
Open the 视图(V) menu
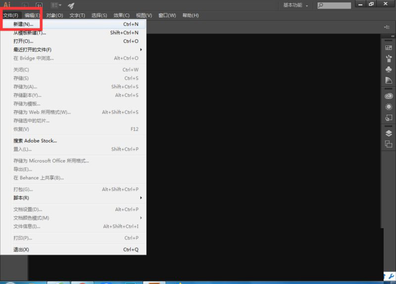pyautogui.click(x=144, y=15)
